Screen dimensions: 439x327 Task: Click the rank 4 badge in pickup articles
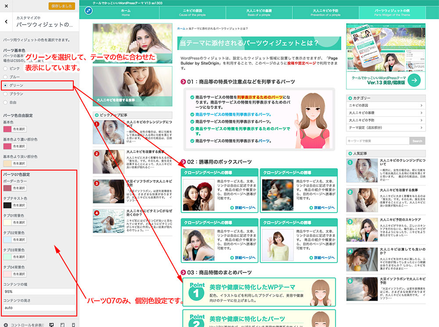[x=97, y=213]
